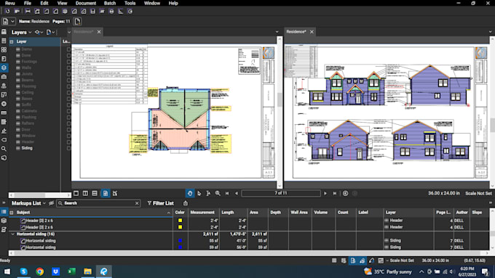The width and height of the screenshot is (495, 278).
Task: Open the Tools menu
Action: click(130, 3)
